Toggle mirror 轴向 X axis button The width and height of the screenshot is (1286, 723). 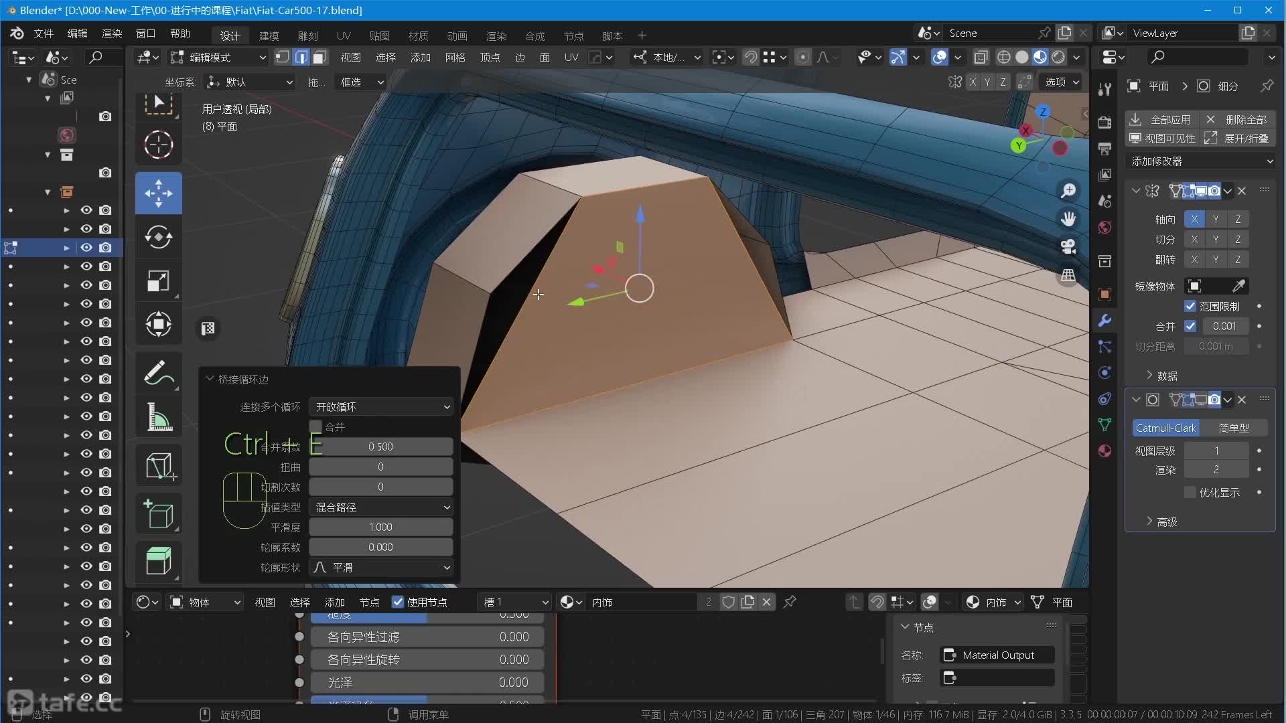pos(1194,220)
